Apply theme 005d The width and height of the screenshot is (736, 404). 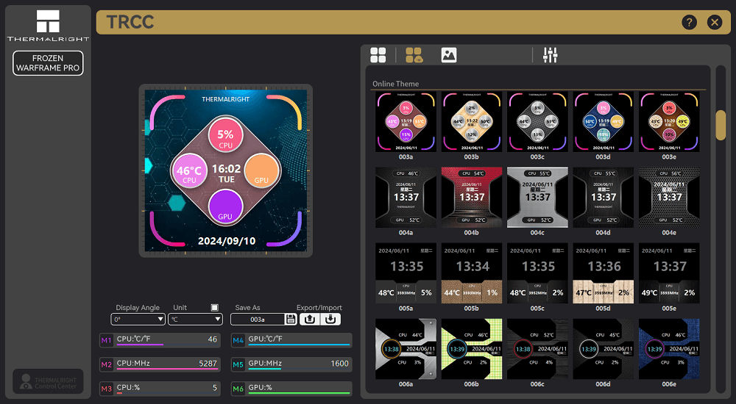604,273
